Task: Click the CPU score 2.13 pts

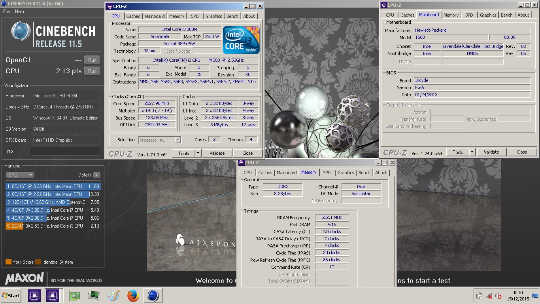Action: [69, 71]
